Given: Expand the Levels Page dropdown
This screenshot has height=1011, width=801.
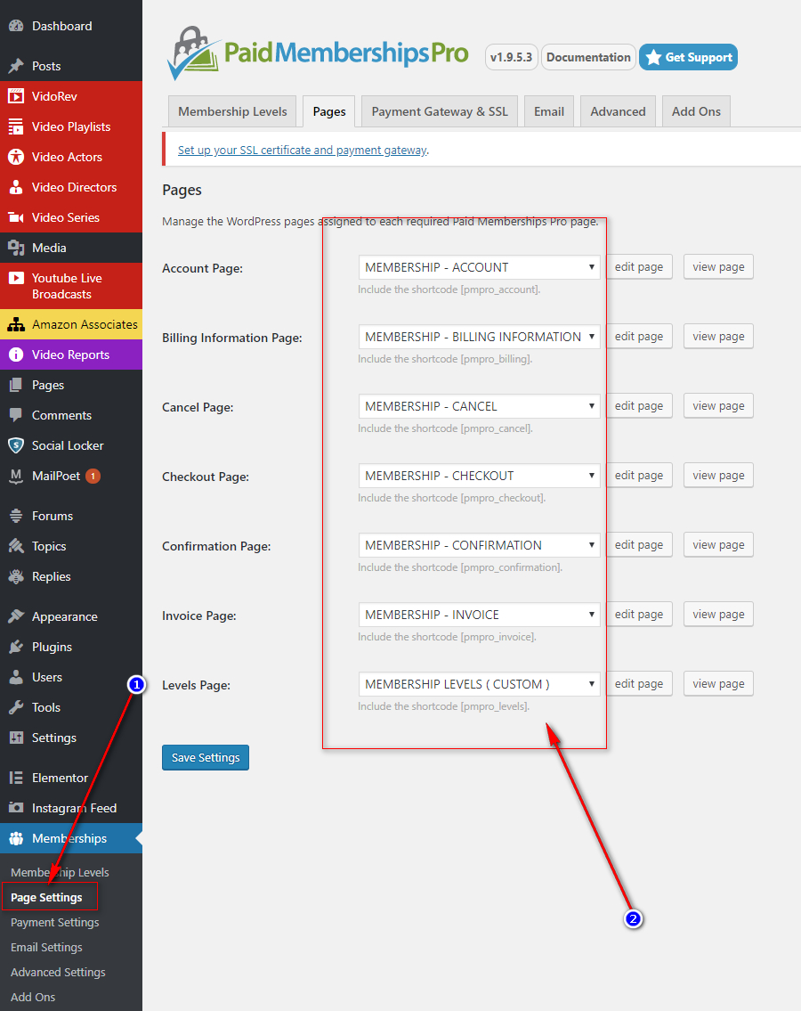Looking at the screenshot, I should pyautogui.click(x=479, y=684).
